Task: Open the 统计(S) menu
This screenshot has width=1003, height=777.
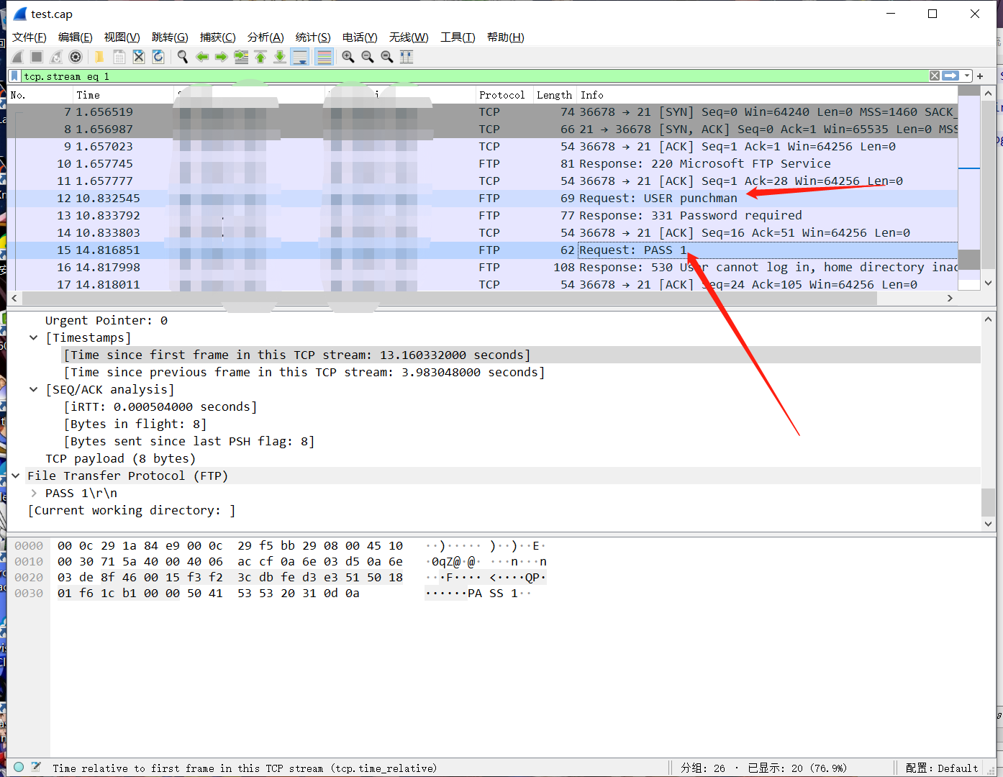Action: (313, 37)
